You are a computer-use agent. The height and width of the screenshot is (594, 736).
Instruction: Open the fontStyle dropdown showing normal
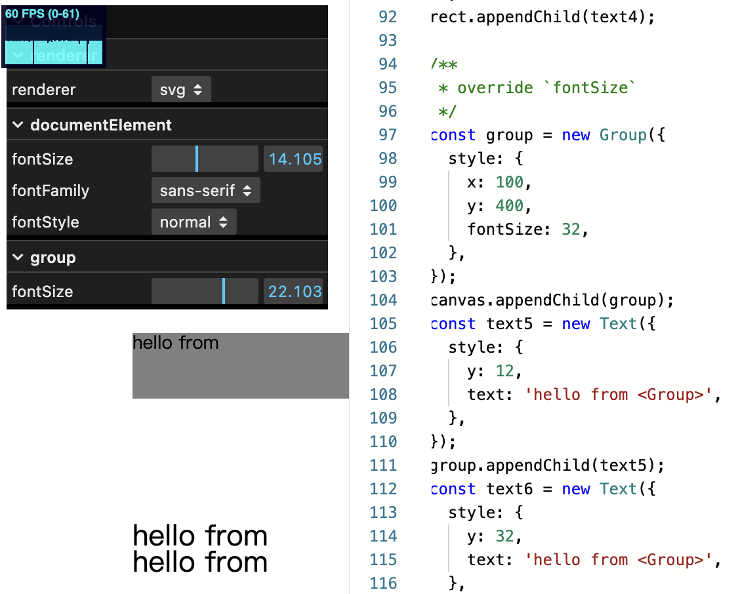(194, 222)
